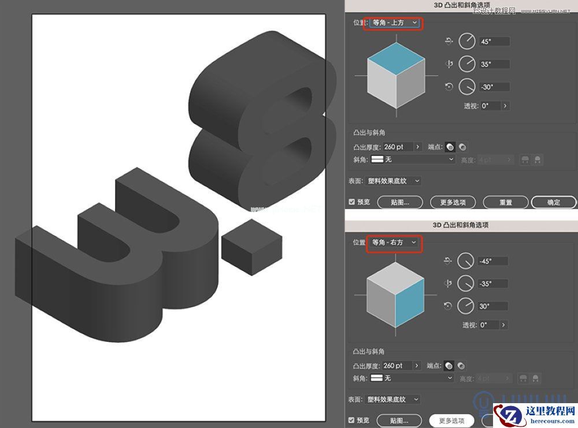
Task: Click 更多选项 button in lower dialog
Action: click(451, 420)
